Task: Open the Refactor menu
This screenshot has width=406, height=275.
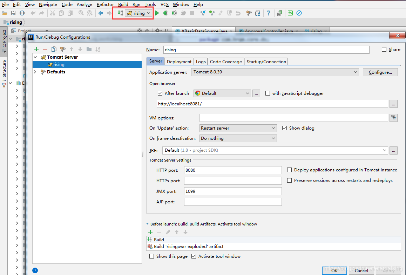Action: click(105, 5)
